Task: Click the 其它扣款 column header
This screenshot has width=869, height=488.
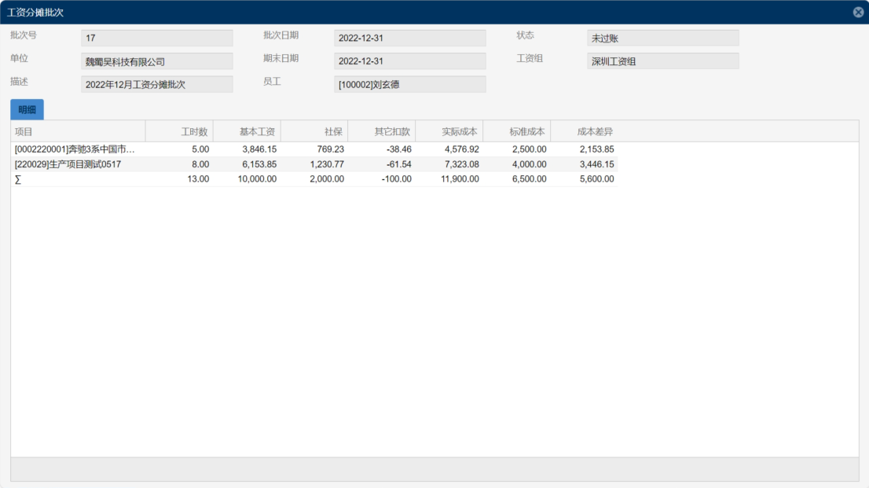Action: tap(382, 131)
